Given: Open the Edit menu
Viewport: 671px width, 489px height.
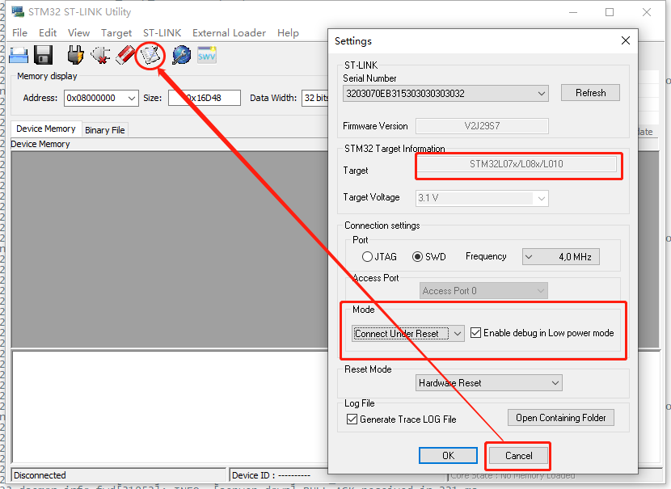Looking at the screenshot, I should [x=48, y=33].
